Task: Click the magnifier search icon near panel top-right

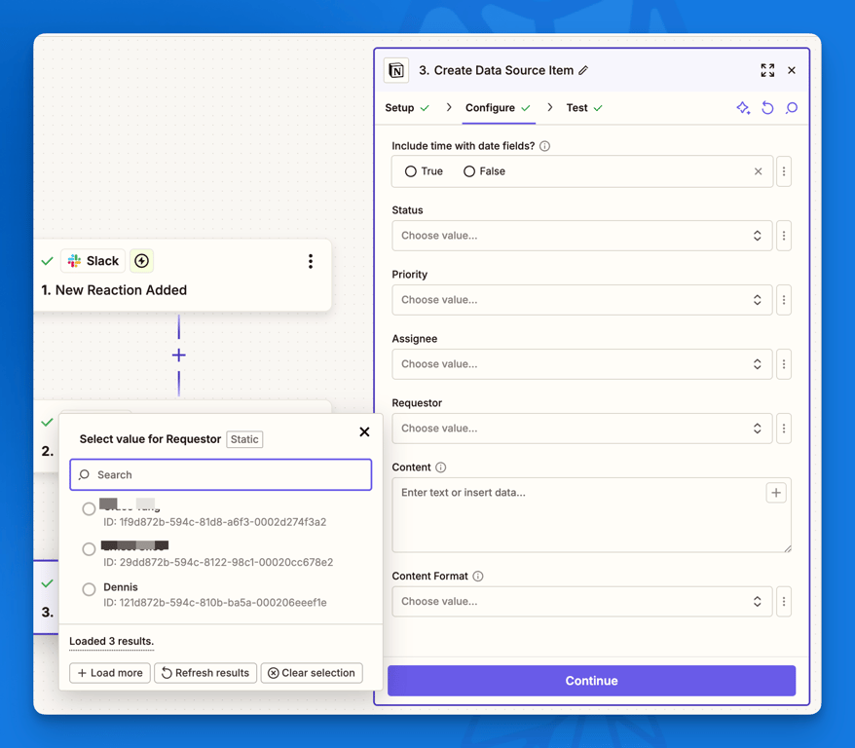Action: point(792,107)
